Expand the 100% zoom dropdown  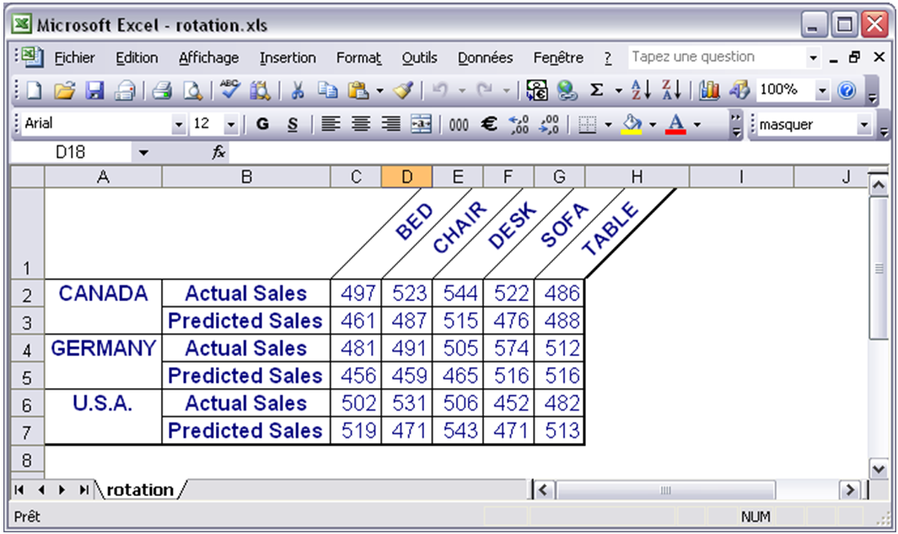[821, 90]
